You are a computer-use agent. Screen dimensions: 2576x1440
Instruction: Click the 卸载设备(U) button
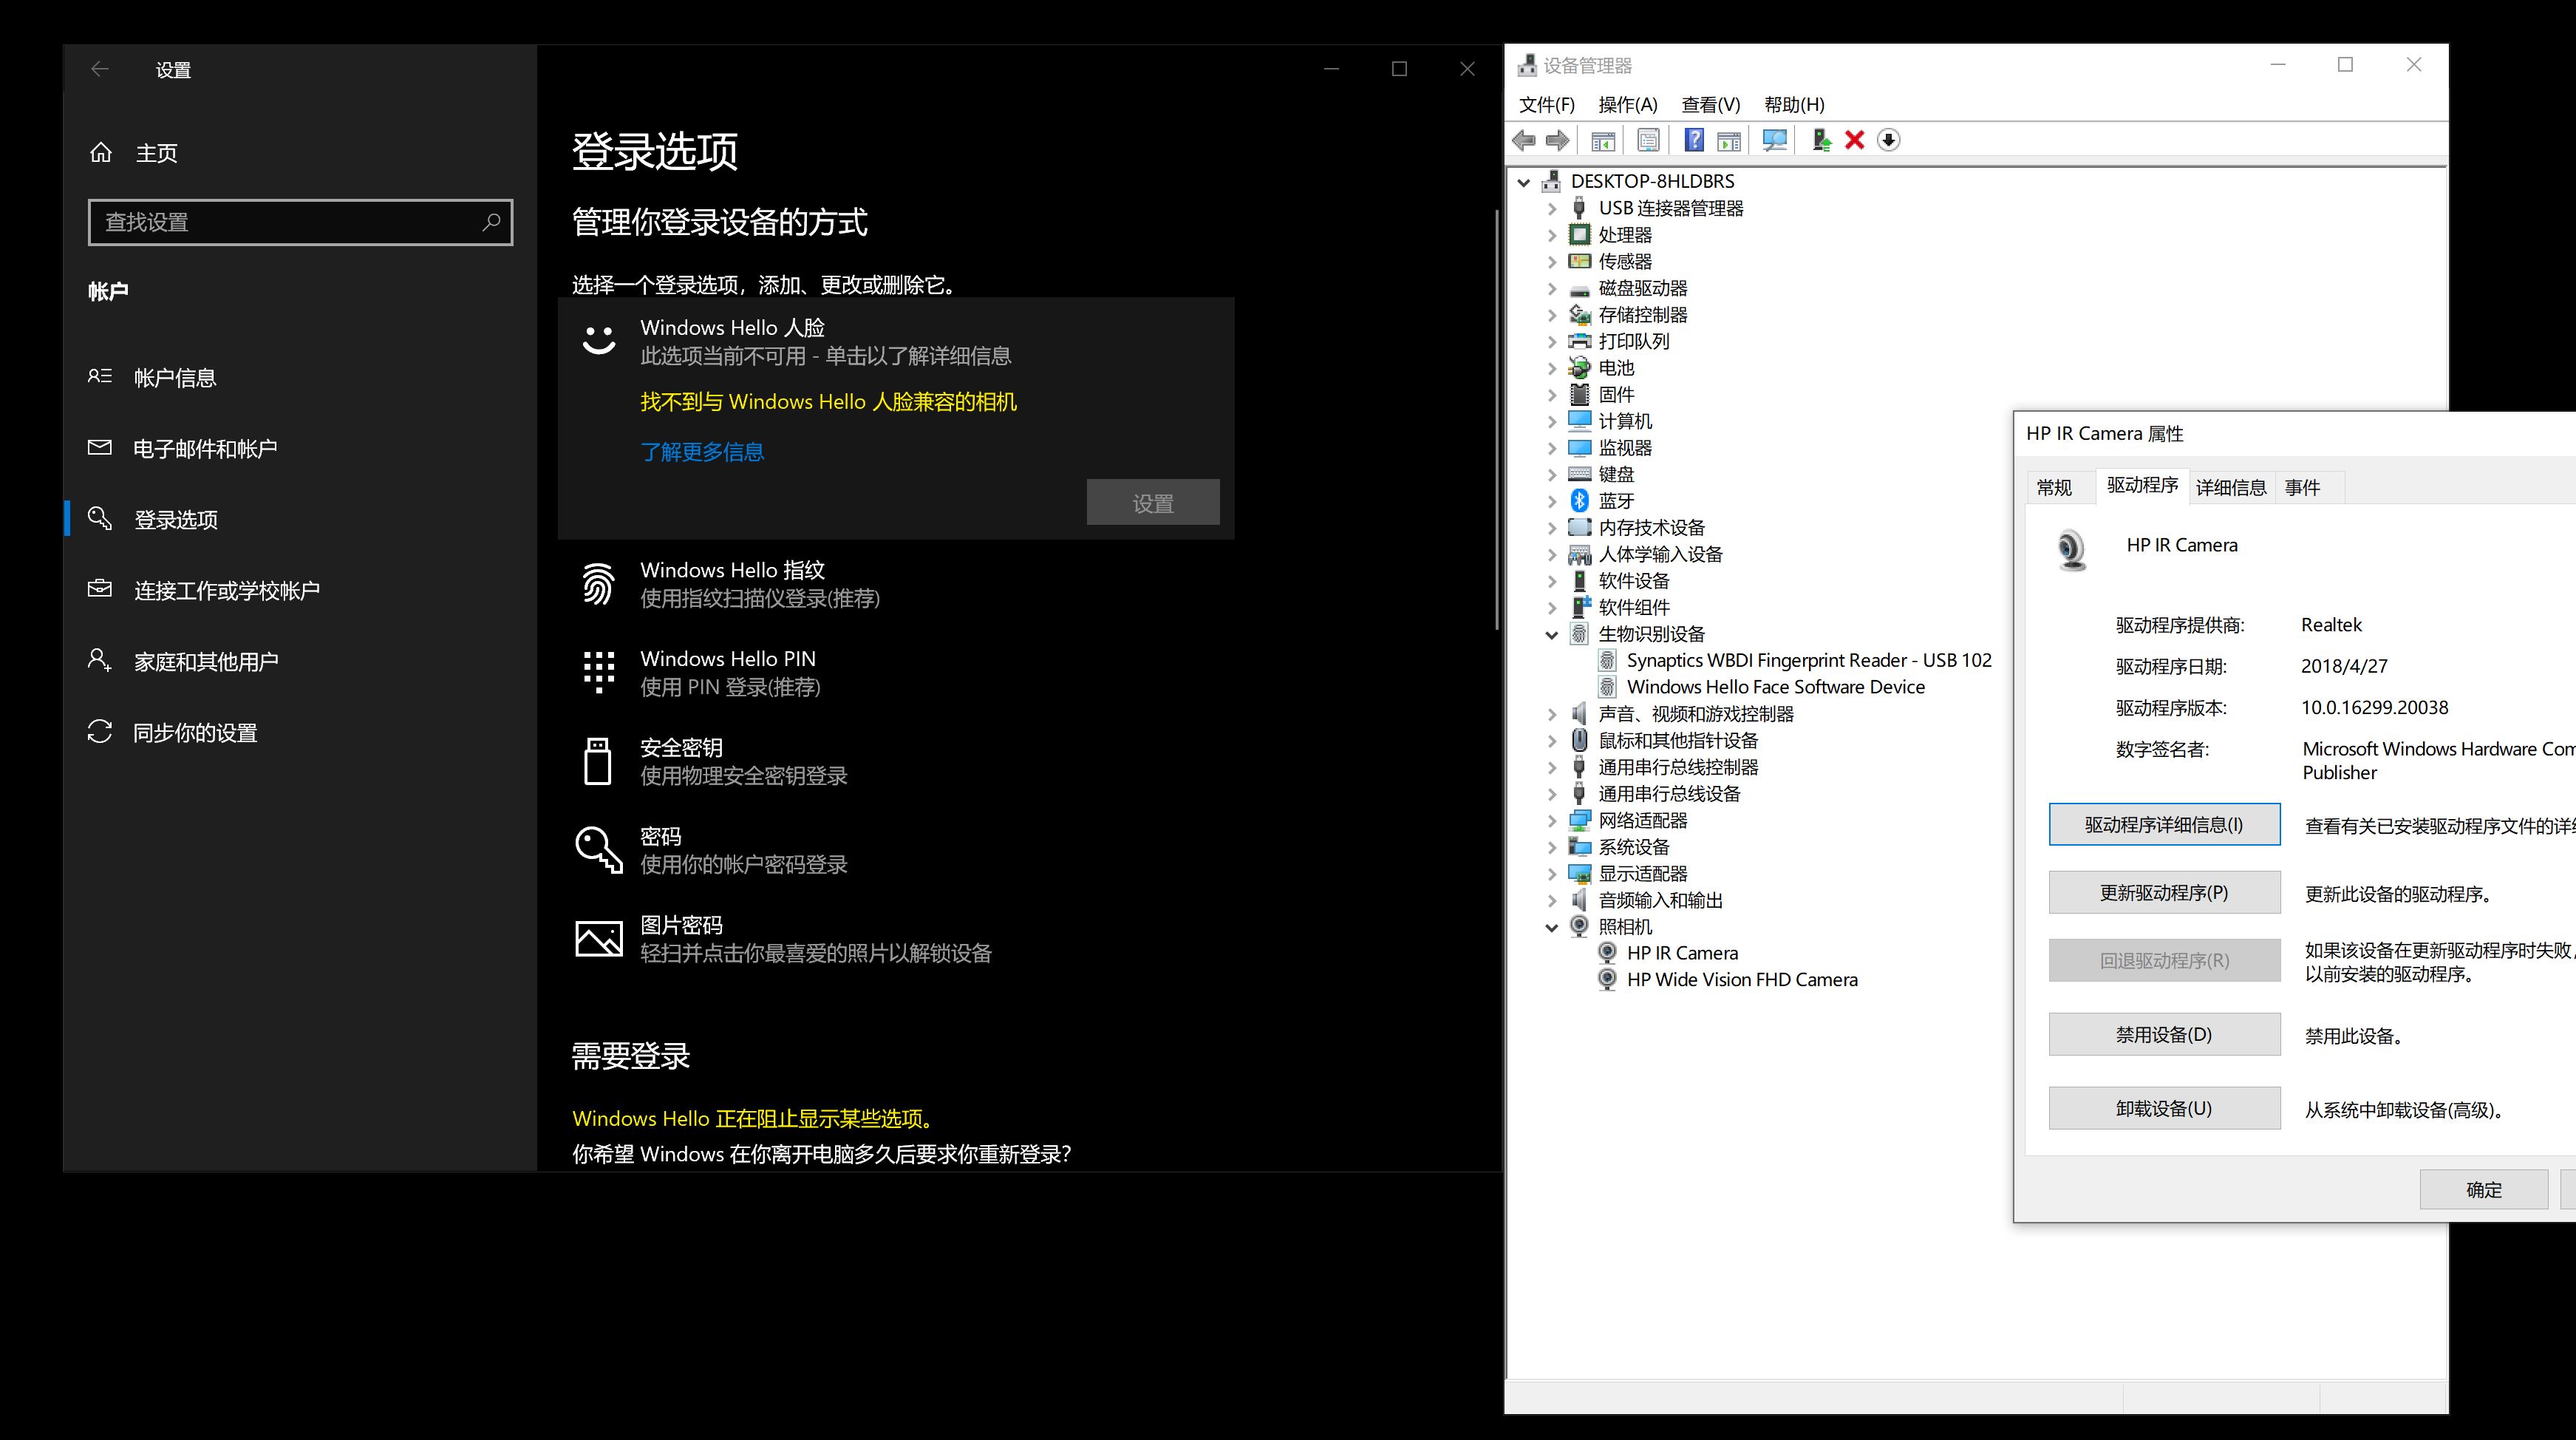tap(2164, 1108)
